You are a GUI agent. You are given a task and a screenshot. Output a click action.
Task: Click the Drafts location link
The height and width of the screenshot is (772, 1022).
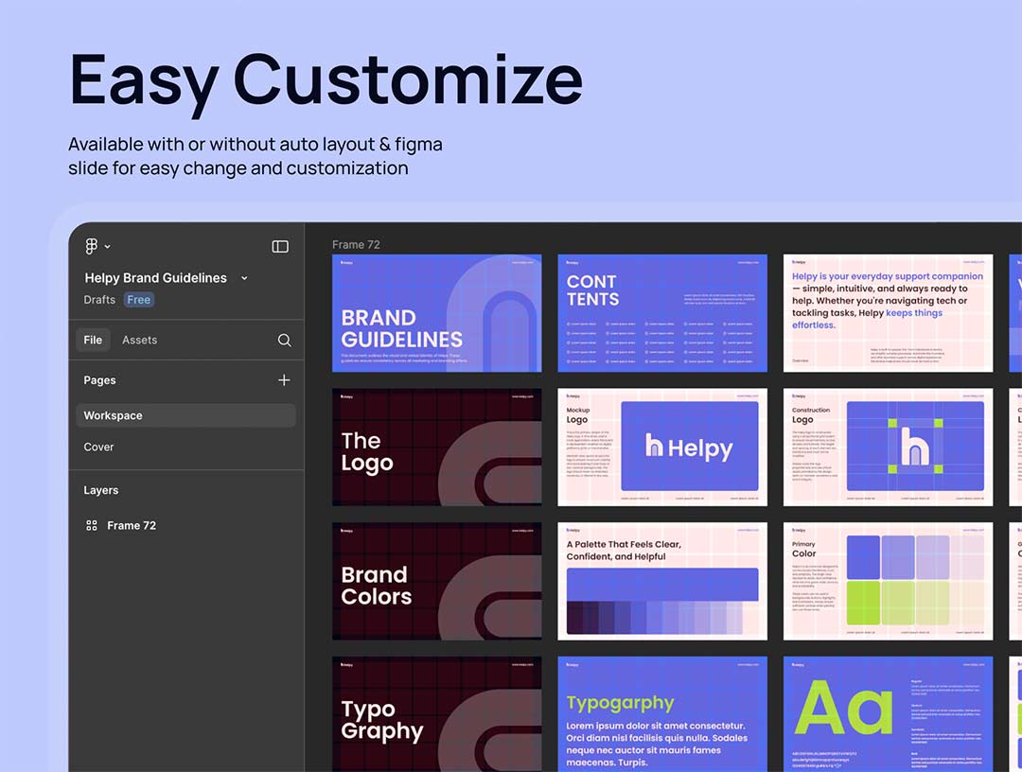click(99, 300)
